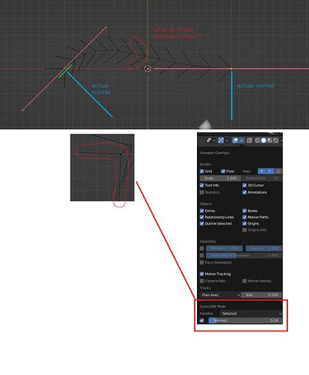Image resolution: width=309 pixels, height=375 pixels.
Task: Toggle the Z axis button
Action: coord(278,171)
